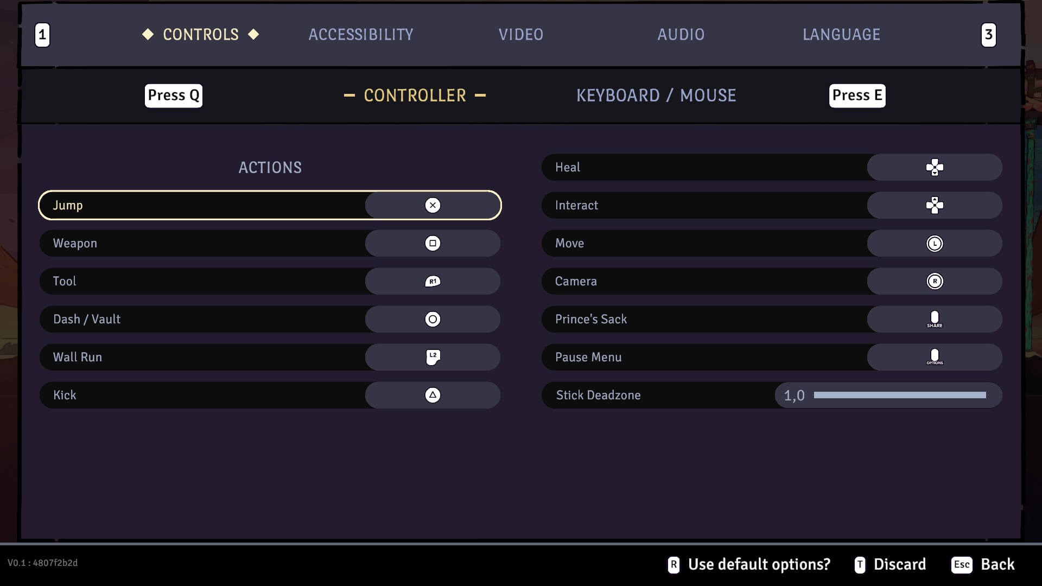The image size is (1042, 586).
Task: Adjust the Stick Deadzone slider
Action: [899, 395]
